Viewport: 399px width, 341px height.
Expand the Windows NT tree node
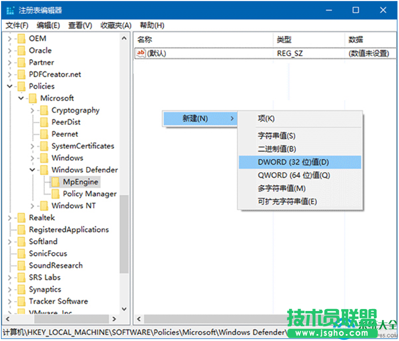point(32,206)
